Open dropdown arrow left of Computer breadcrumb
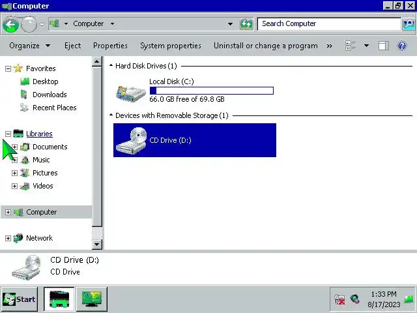 66,23
